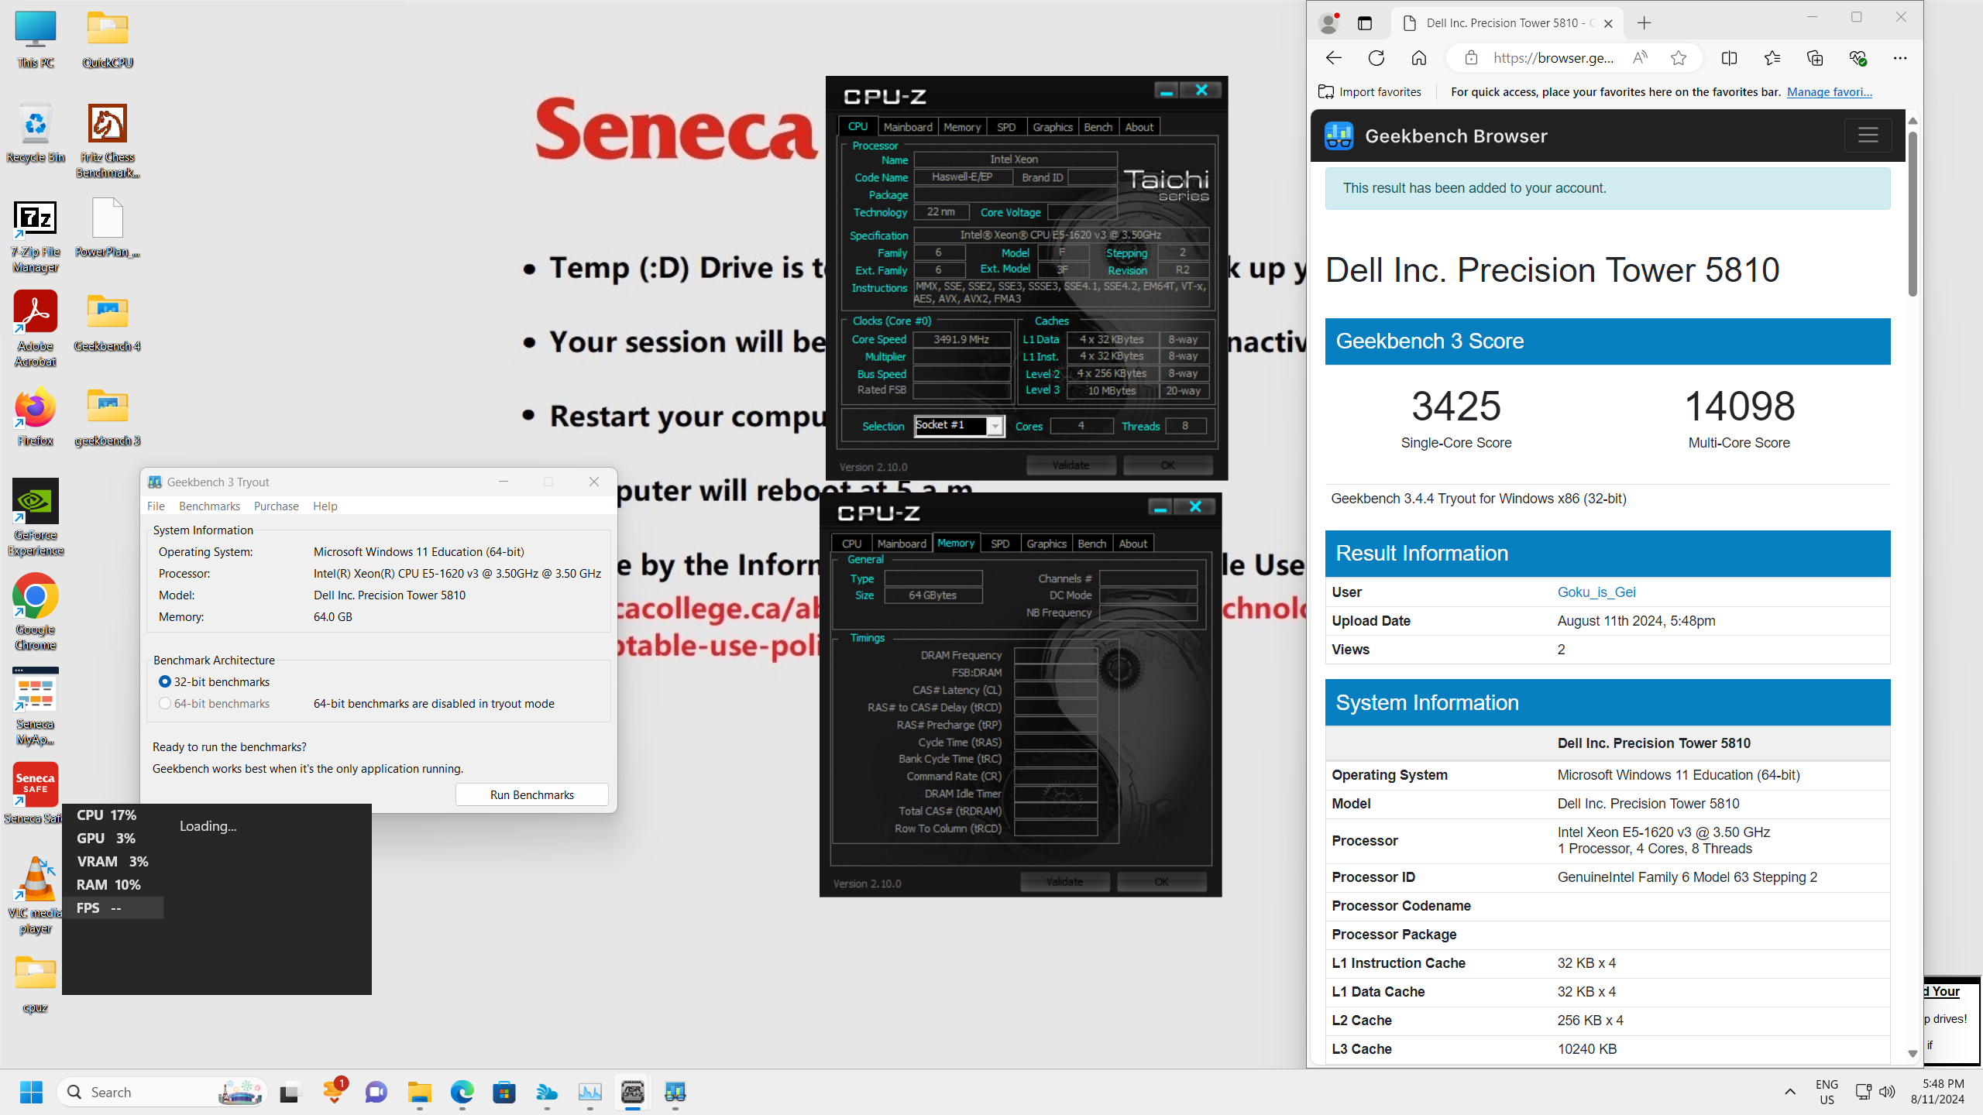Select 64-bit benchmarks radio button
Image resolution: width=1983 pixels, height=1115 pixels.
(165, 704)
